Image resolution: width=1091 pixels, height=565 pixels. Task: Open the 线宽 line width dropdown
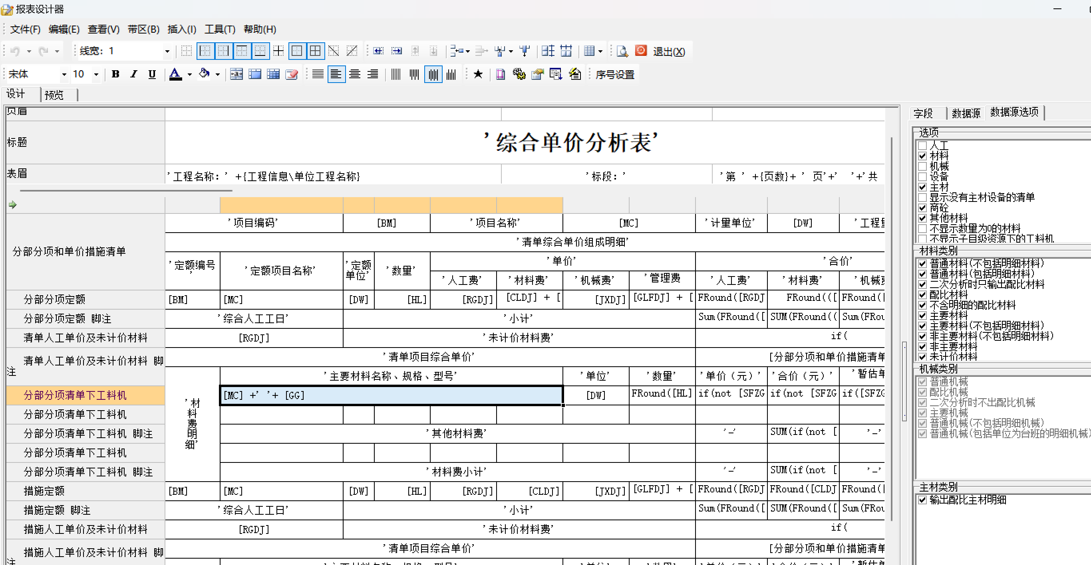pos(167,51)
